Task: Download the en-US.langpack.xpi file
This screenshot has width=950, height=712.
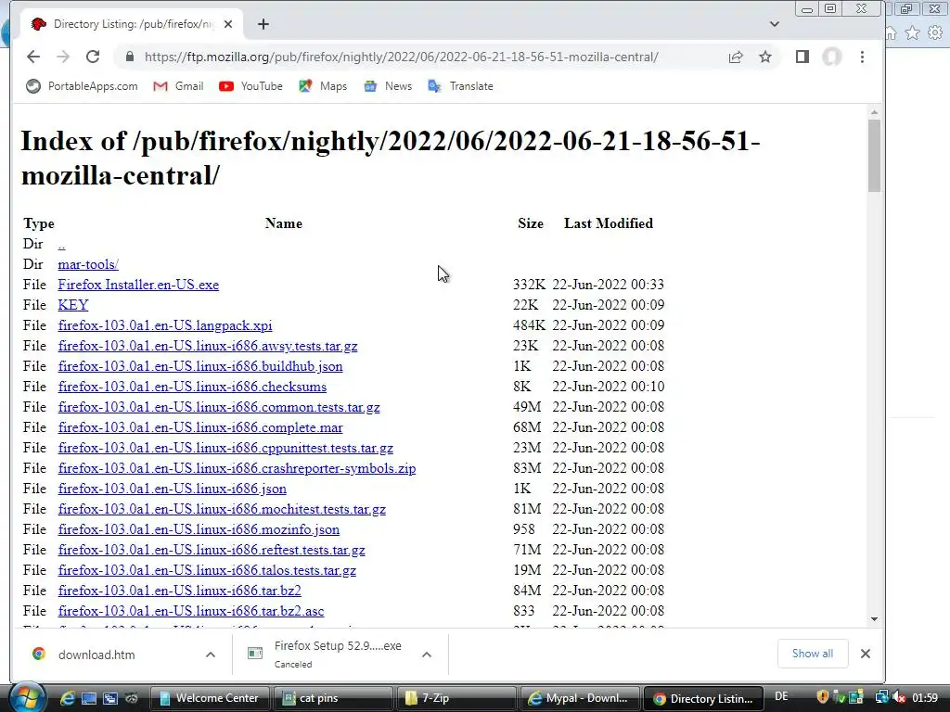Action: click(x=165, y=325)
